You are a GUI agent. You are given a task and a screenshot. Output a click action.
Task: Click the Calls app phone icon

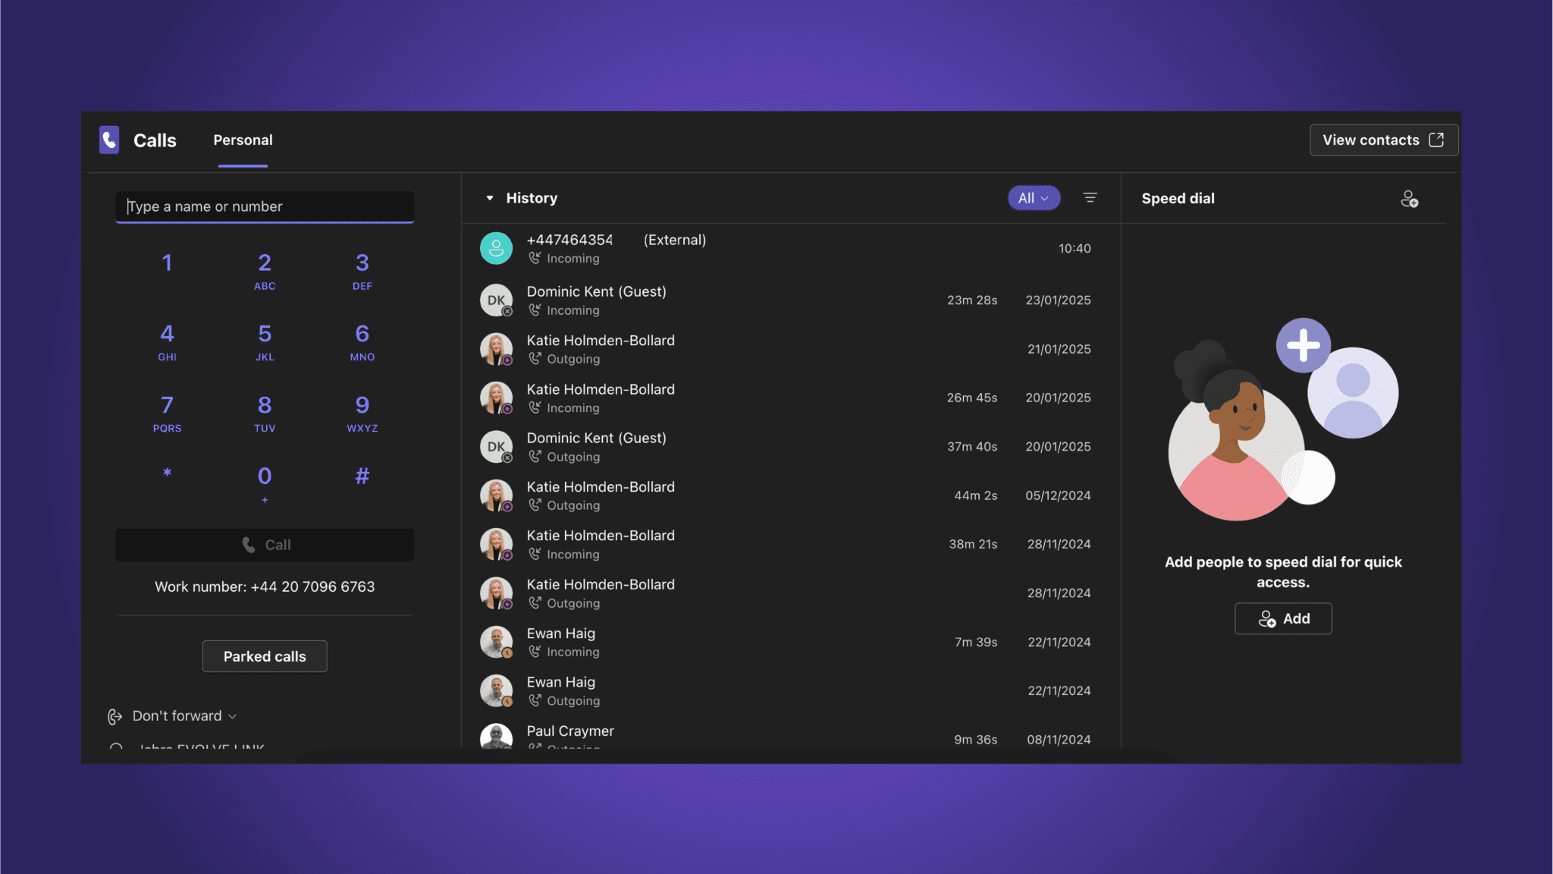coord(109,140)
